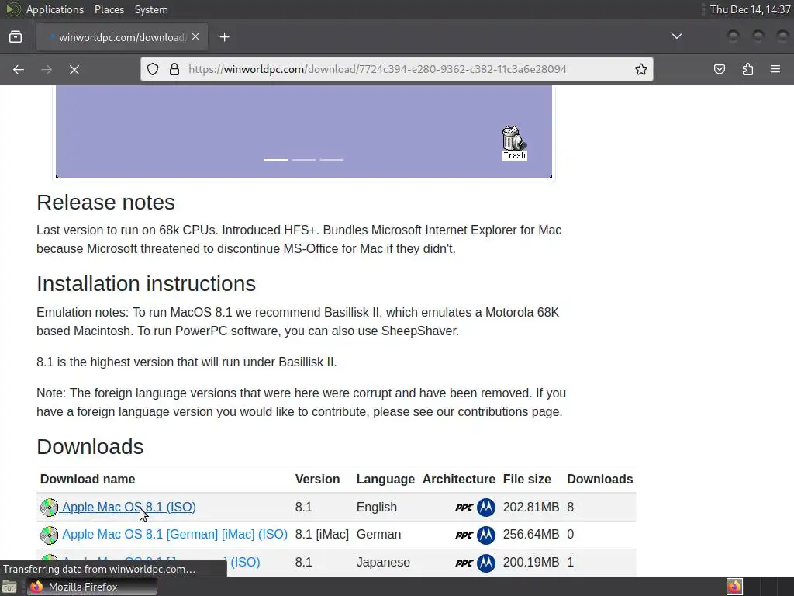794x596 pixels.
Task: Click the Download name column header
Action: pyautogui.click(x=88, y=479)
